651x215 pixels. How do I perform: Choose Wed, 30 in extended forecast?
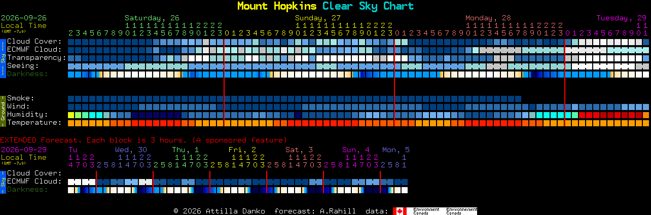[x=131, y=150]
